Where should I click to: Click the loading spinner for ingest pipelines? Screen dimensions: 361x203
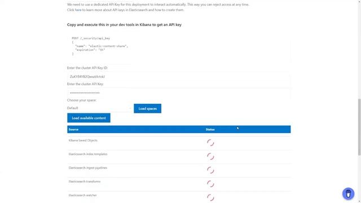tap(210, 170)
